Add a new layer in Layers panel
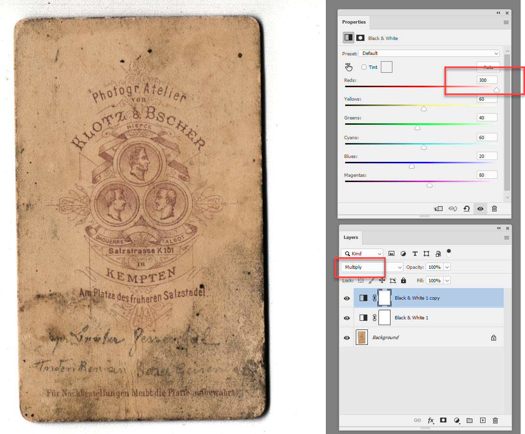The width and height of the screenshot is (525, 434). [482, 420]
